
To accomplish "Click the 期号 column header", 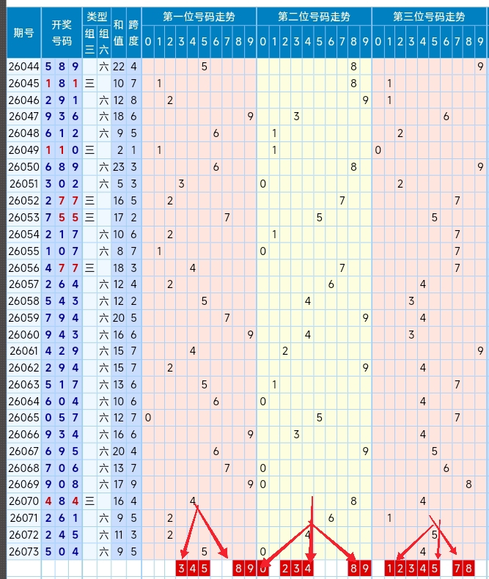I will pos(23,32).
